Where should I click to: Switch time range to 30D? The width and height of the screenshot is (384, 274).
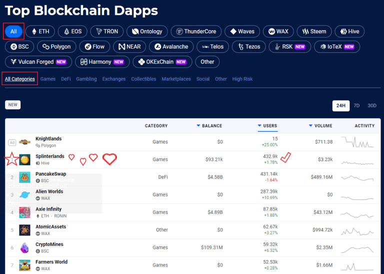point(371,105)
